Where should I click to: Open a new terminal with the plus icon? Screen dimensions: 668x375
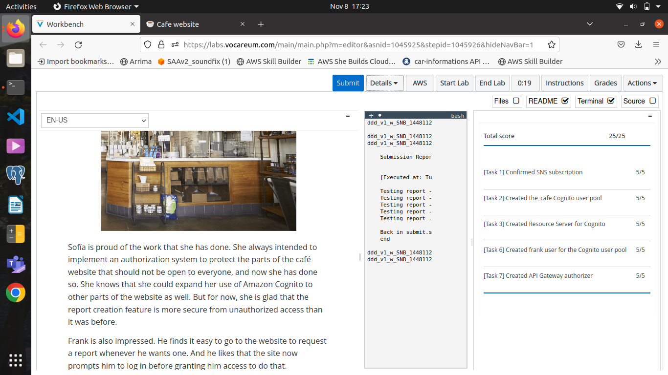(x=371, y=115)
